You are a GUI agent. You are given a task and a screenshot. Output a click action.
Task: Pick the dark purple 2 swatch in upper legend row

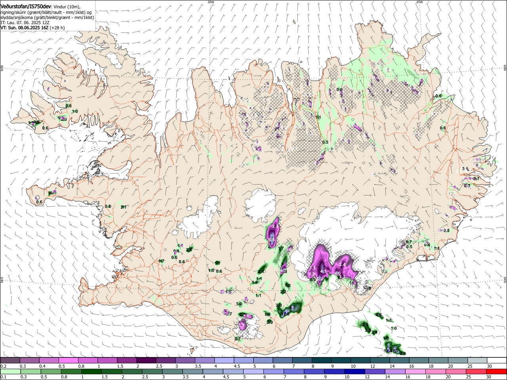tap(146, 361)
